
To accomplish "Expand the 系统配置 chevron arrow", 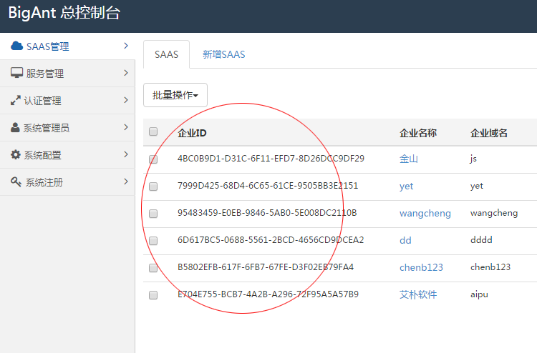I will (x=126, y=155).
